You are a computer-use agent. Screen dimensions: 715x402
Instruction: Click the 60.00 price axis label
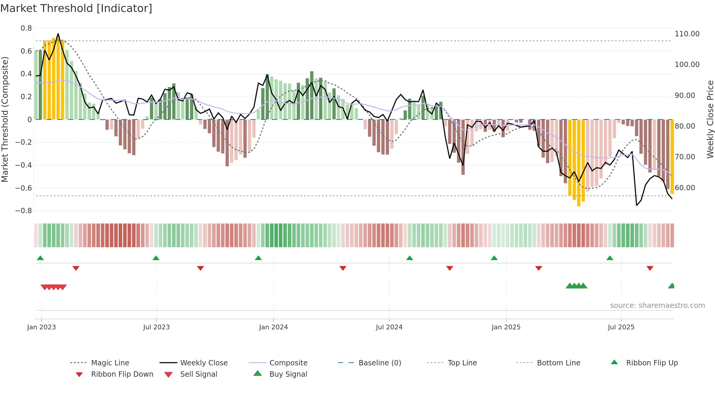click(685, 188)
